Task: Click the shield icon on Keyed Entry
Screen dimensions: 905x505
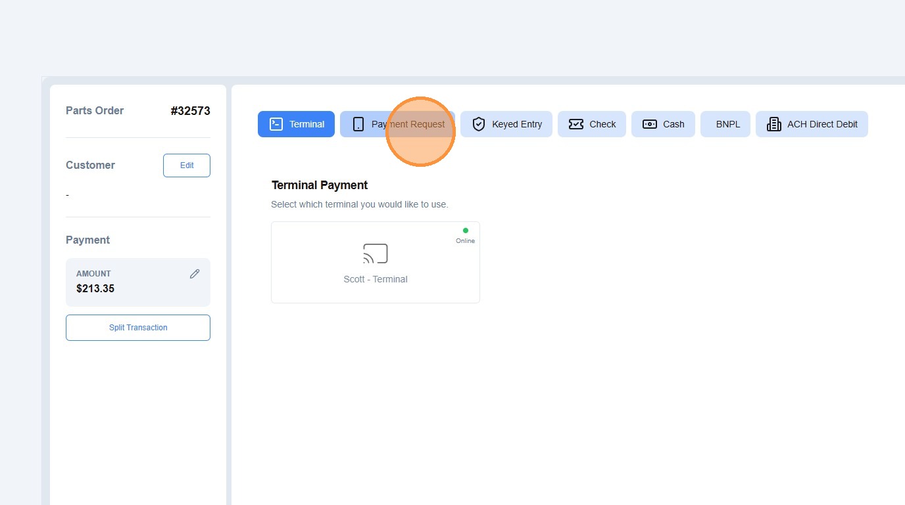Action: [479, 124]
